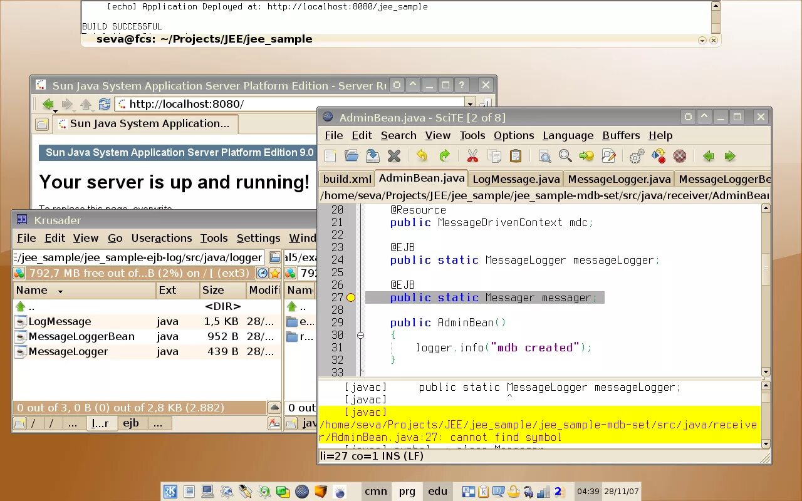This screenshot has width=802, height=501.
Task: Collapse fold marker at line 30 in SciTE
Action: (360, 335)
